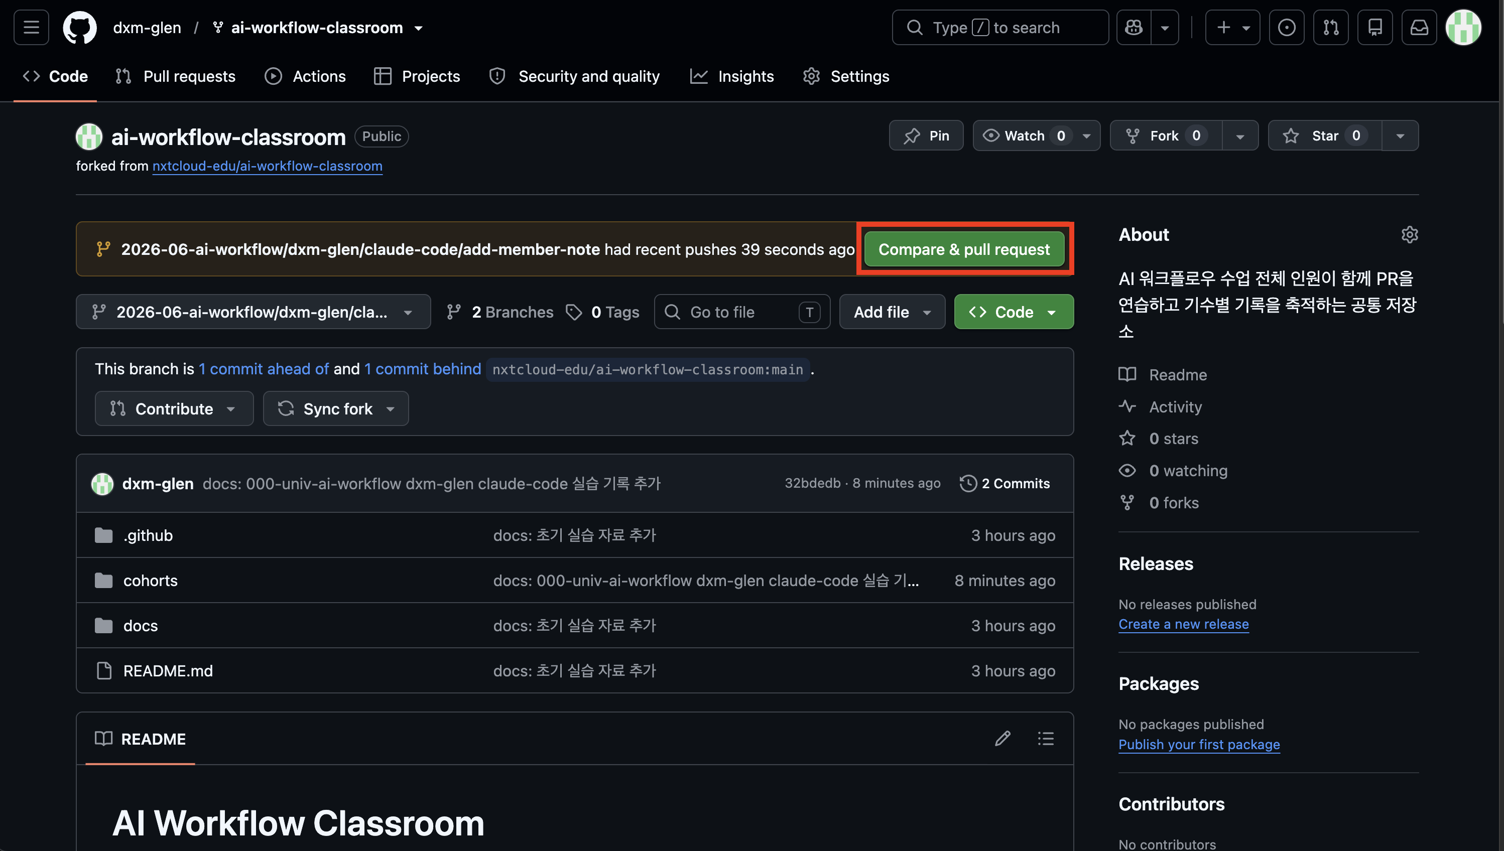The height and width of the screenshot is (851, 1504).
Task: Open the Sync fork dropdown
Action: [x=336, y=408]
